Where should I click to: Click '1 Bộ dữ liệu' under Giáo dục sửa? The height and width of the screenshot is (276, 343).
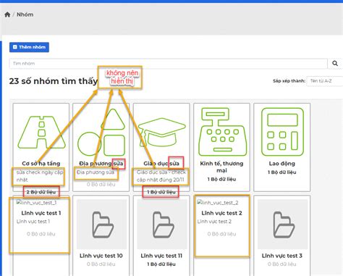point(161,192)
